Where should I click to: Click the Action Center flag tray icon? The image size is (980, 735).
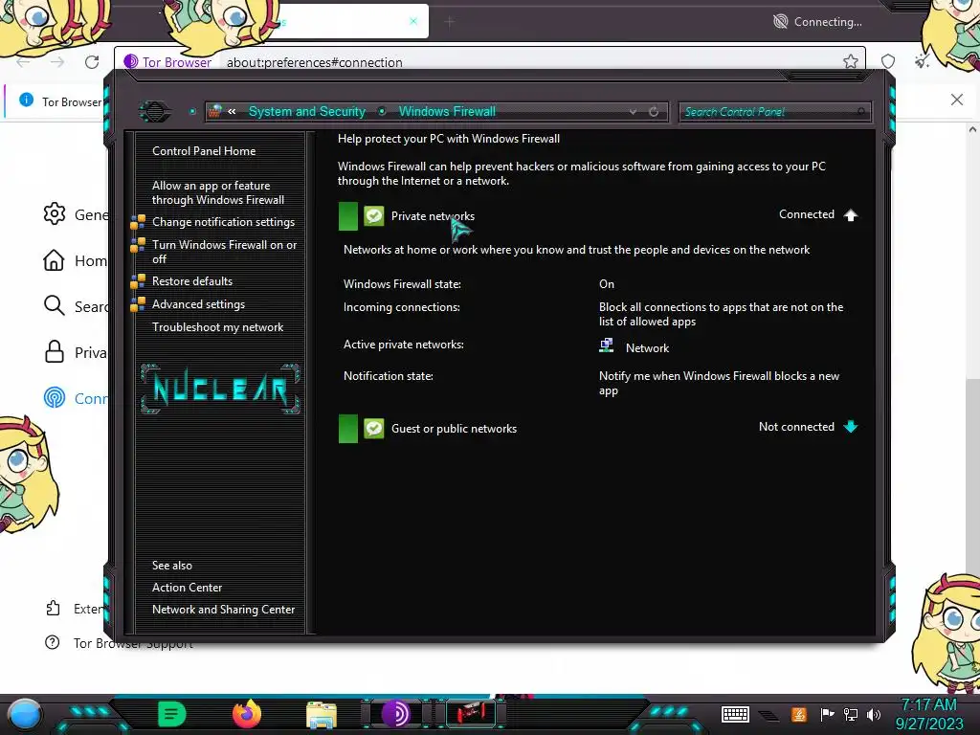pos(827,714)
